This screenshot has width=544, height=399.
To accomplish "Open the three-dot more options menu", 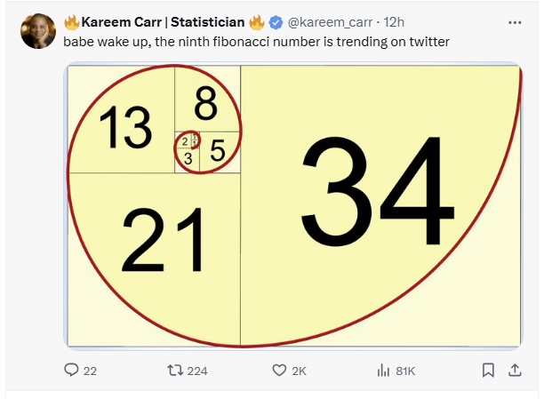I will 515,22.
